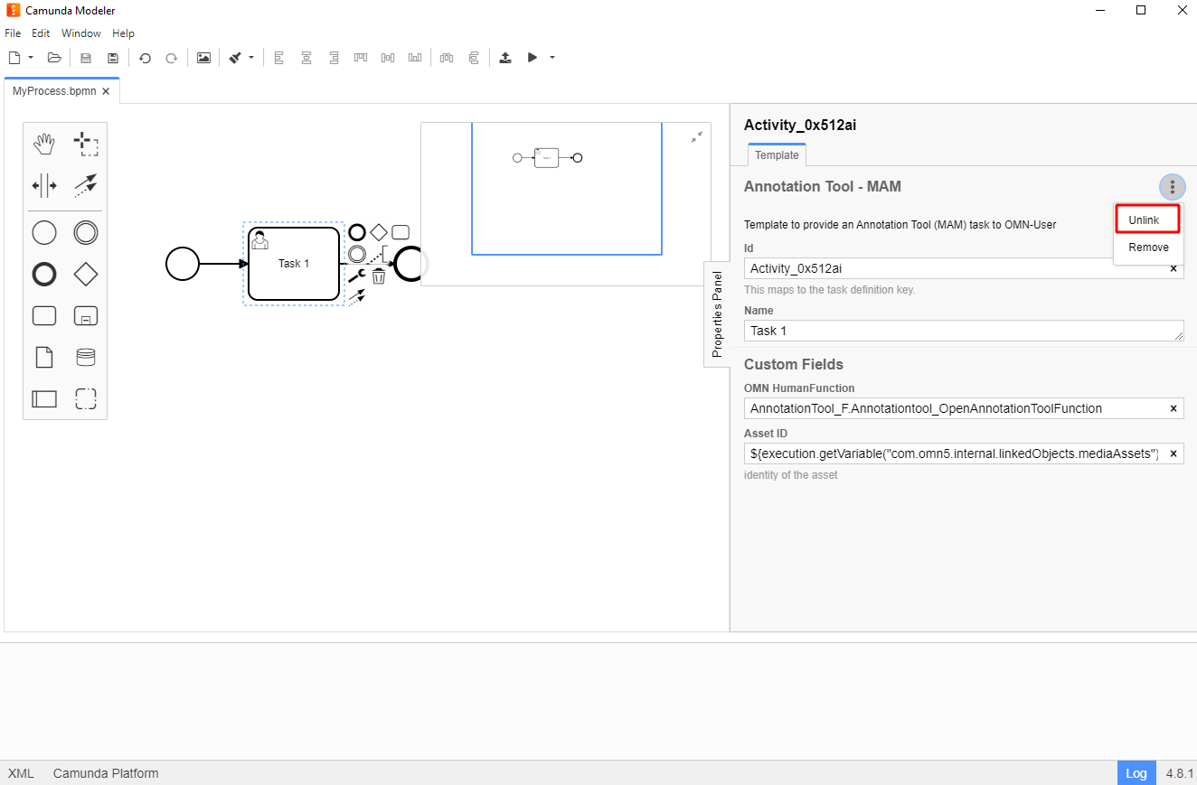1197x785 pixels.
Task: Click into the Name text field
Action: click(957, 331)
